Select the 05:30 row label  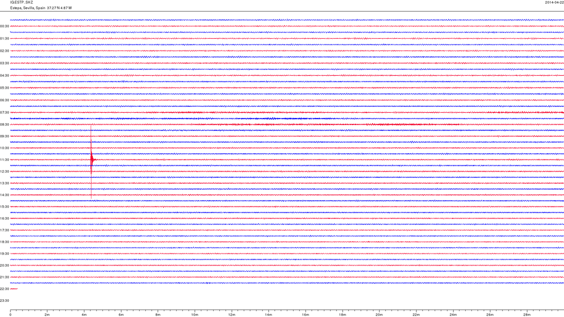[5, 87]
